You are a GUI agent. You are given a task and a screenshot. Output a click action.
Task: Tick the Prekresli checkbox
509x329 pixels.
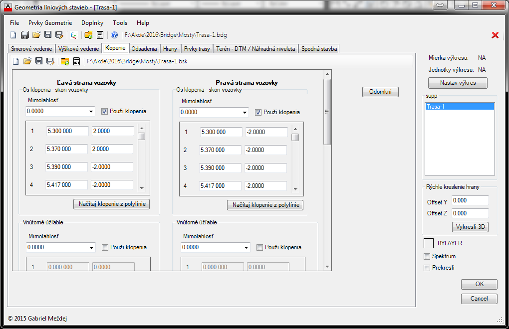point(427,268)
